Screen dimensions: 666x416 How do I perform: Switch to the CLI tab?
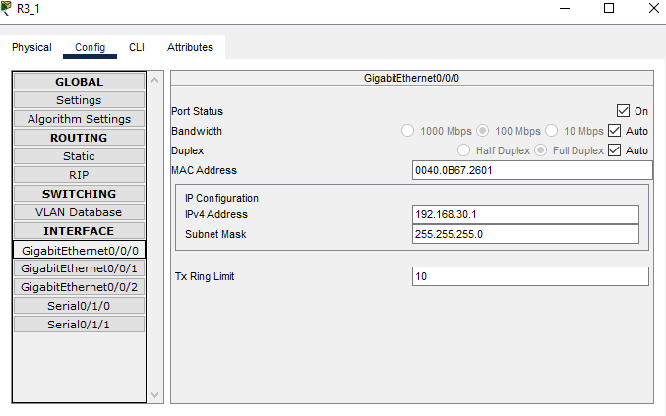137,47
